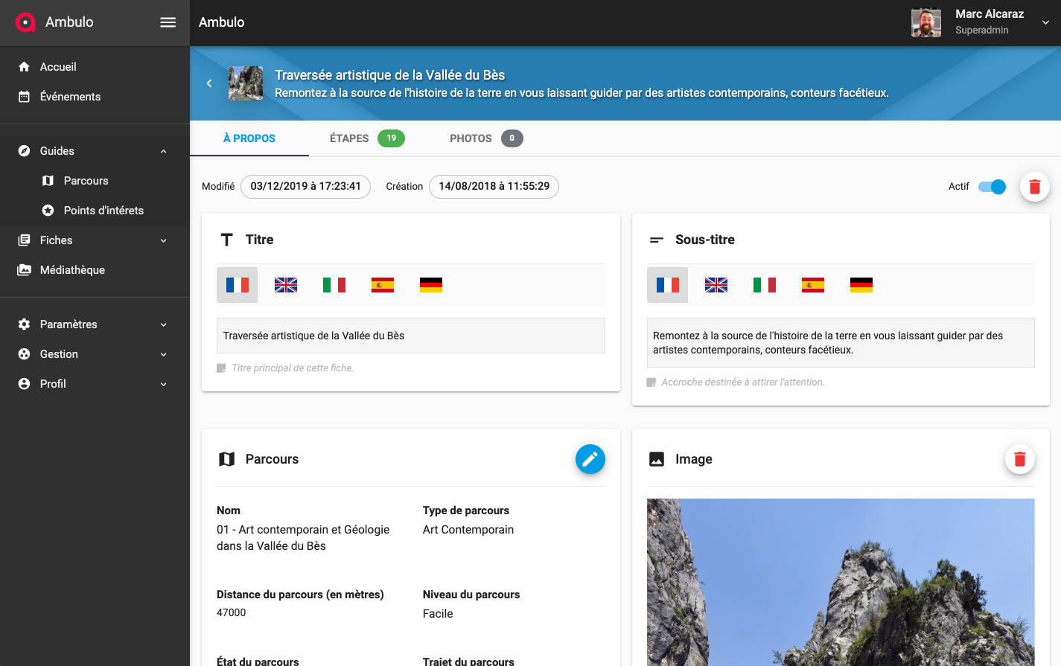Open Points d'intérets in sidebar
The image size is (1061, 666).
click(x=103, y=211)
